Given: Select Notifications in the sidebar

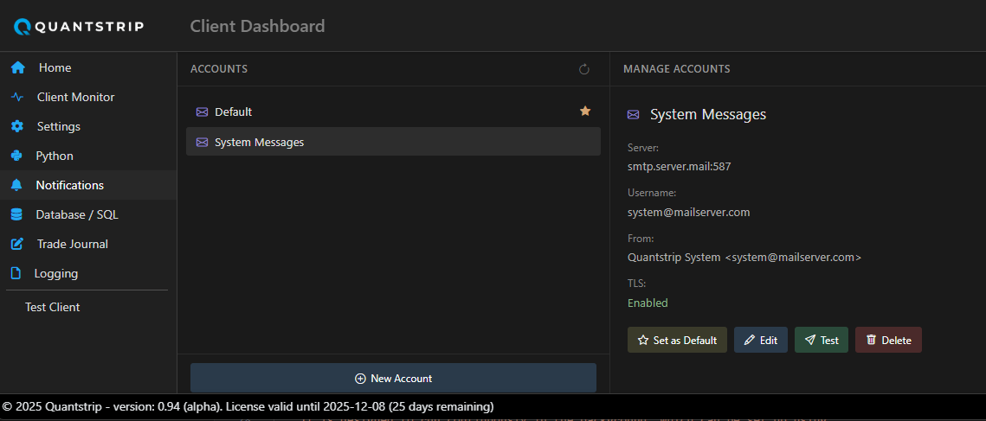Looking at the screenshot, I should tap(88, 185).
